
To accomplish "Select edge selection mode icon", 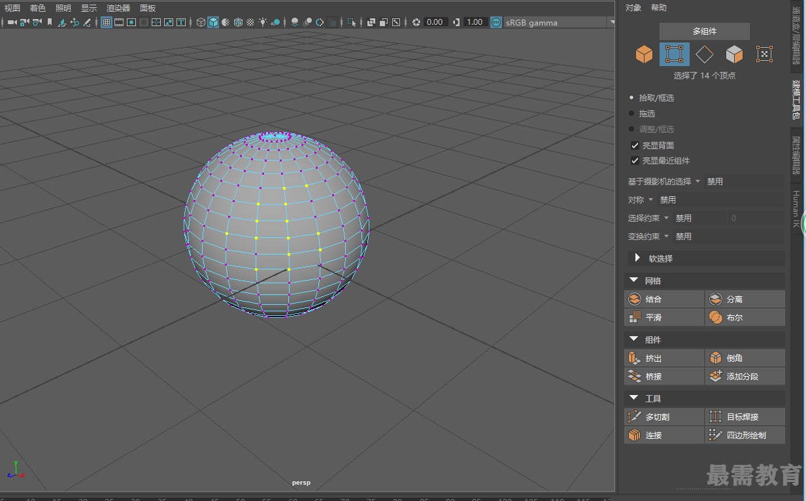I will pos(704,54).
